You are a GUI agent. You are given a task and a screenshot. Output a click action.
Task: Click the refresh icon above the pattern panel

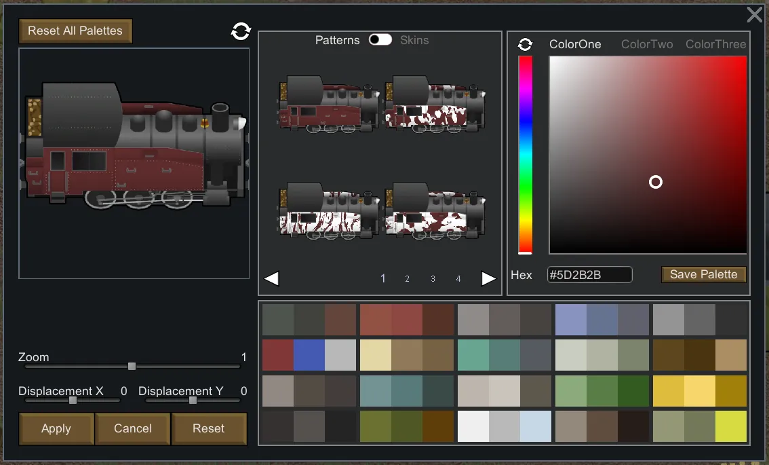coord(241,31)
